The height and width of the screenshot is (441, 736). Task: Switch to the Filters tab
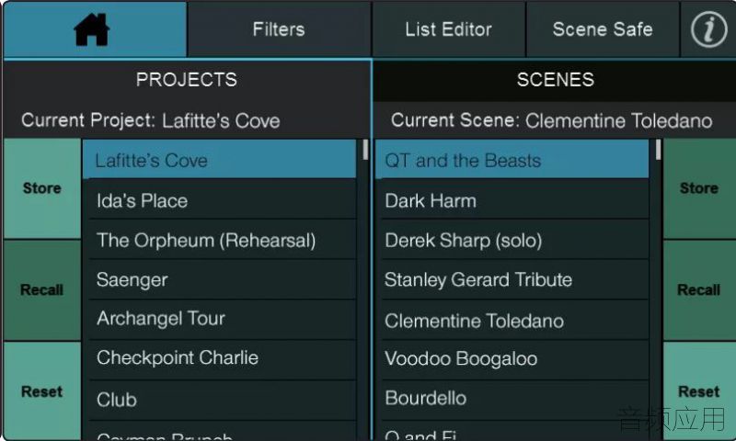pyautogui.click(x=279, y=29)
